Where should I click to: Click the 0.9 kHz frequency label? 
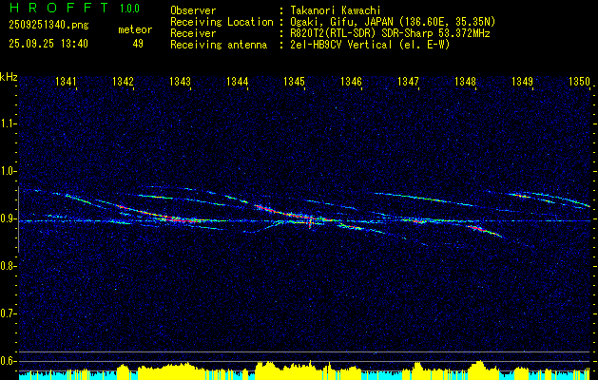8,218
